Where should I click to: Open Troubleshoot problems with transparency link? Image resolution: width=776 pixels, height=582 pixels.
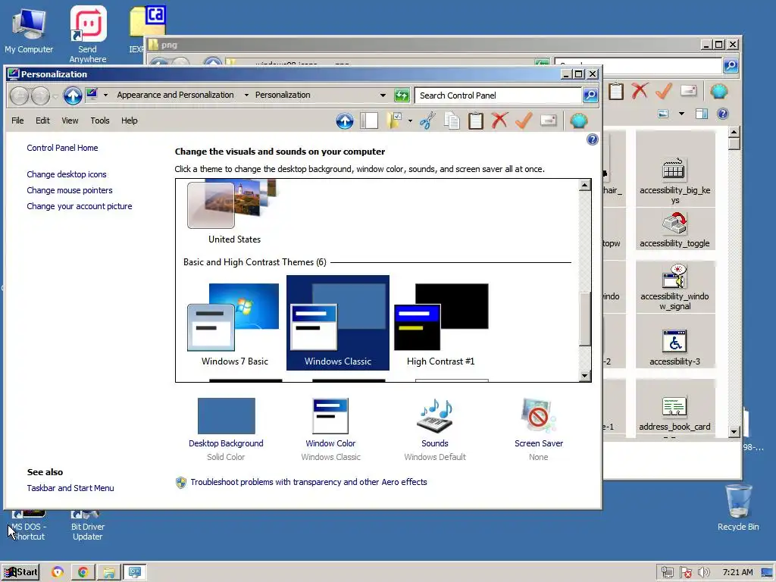[x=308, y=482]
